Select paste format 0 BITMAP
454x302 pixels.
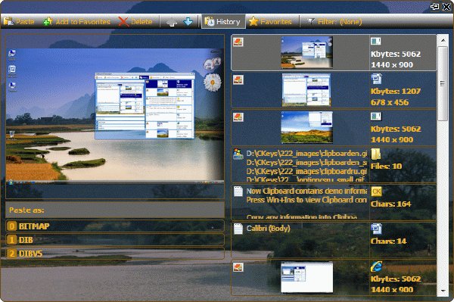115,226
